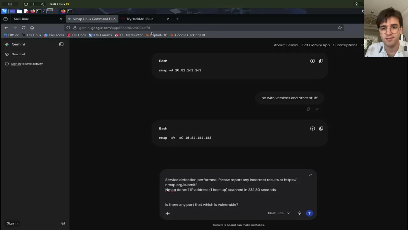Image resolution: width=408 pixels, height=230 pixels.
Task: Open the Exploit-DB bookmark
Action: [x=156, y=35]
